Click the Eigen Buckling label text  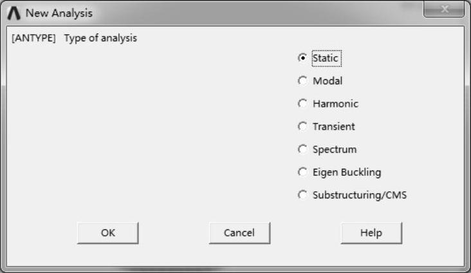tap(347, 173)
